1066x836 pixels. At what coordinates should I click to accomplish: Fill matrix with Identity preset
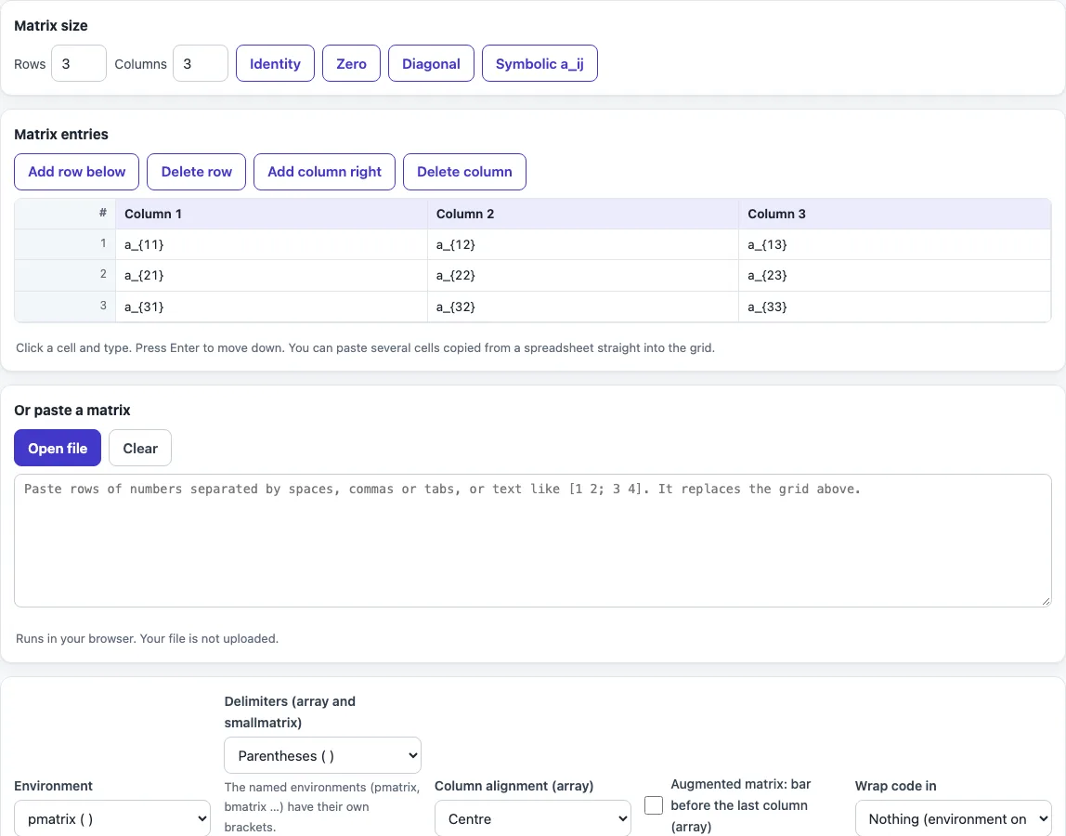276,63
